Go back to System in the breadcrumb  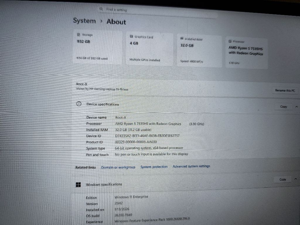click(x=84, y=21)
